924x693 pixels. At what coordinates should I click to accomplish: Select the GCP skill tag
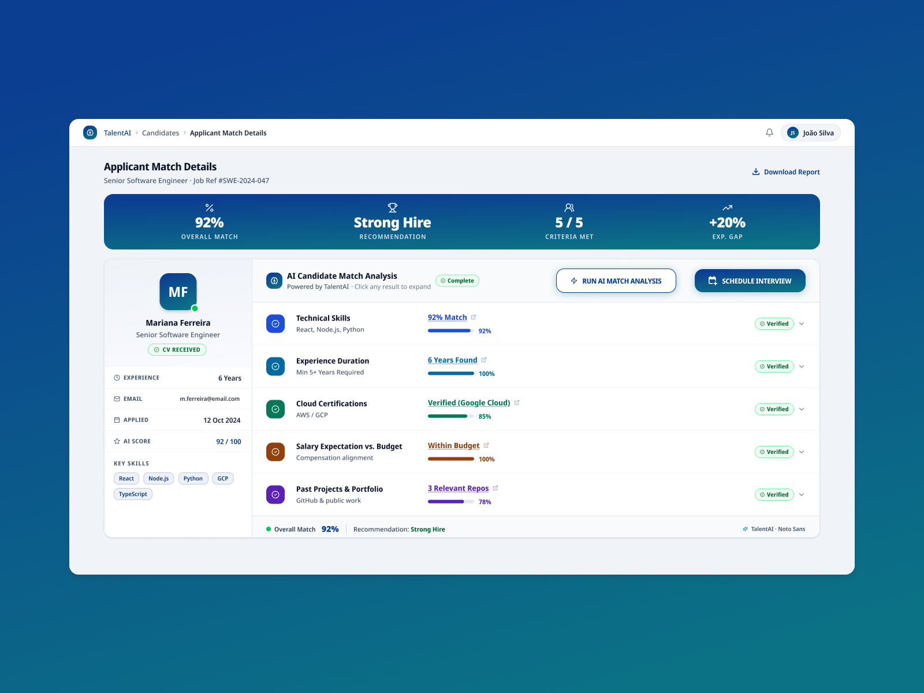coord(223,479)
